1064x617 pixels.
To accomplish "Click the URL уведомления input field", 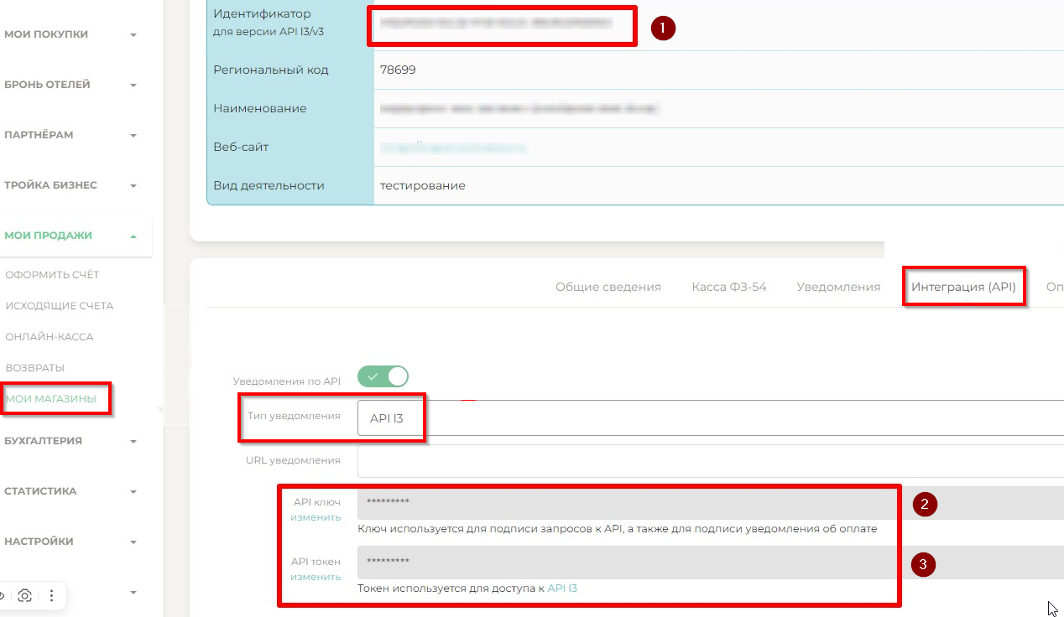I will (710, 461).
